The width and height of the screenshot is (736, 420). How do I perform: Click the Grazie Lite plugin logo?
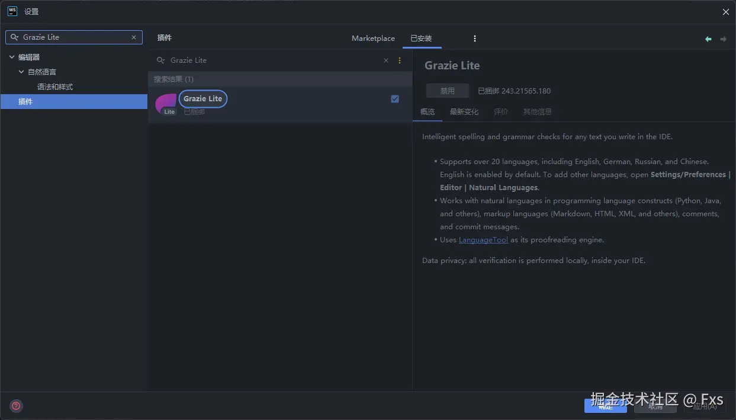pyautogui.click(x=166, y=104)
